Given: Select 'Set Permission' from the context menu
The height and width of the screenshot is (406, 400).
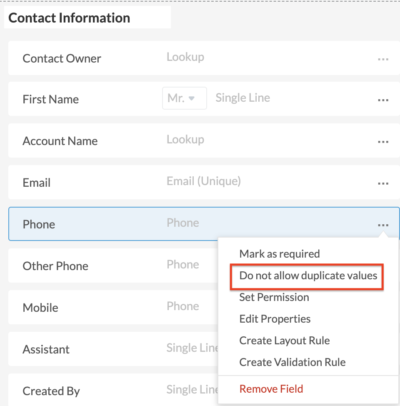Looking at the screenshot, I should [274, 297].
